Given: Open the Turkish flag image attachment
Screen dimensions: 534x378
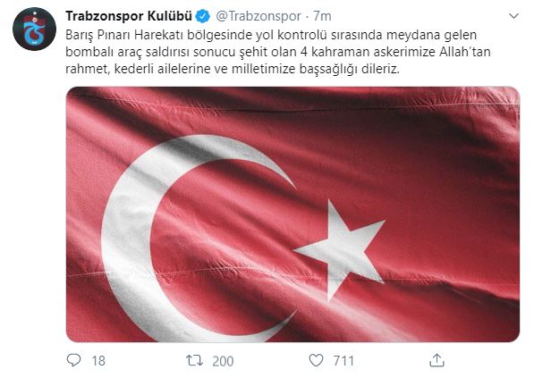Looking at the screenshot, I should pyautogui.click(x=292, y=214).
